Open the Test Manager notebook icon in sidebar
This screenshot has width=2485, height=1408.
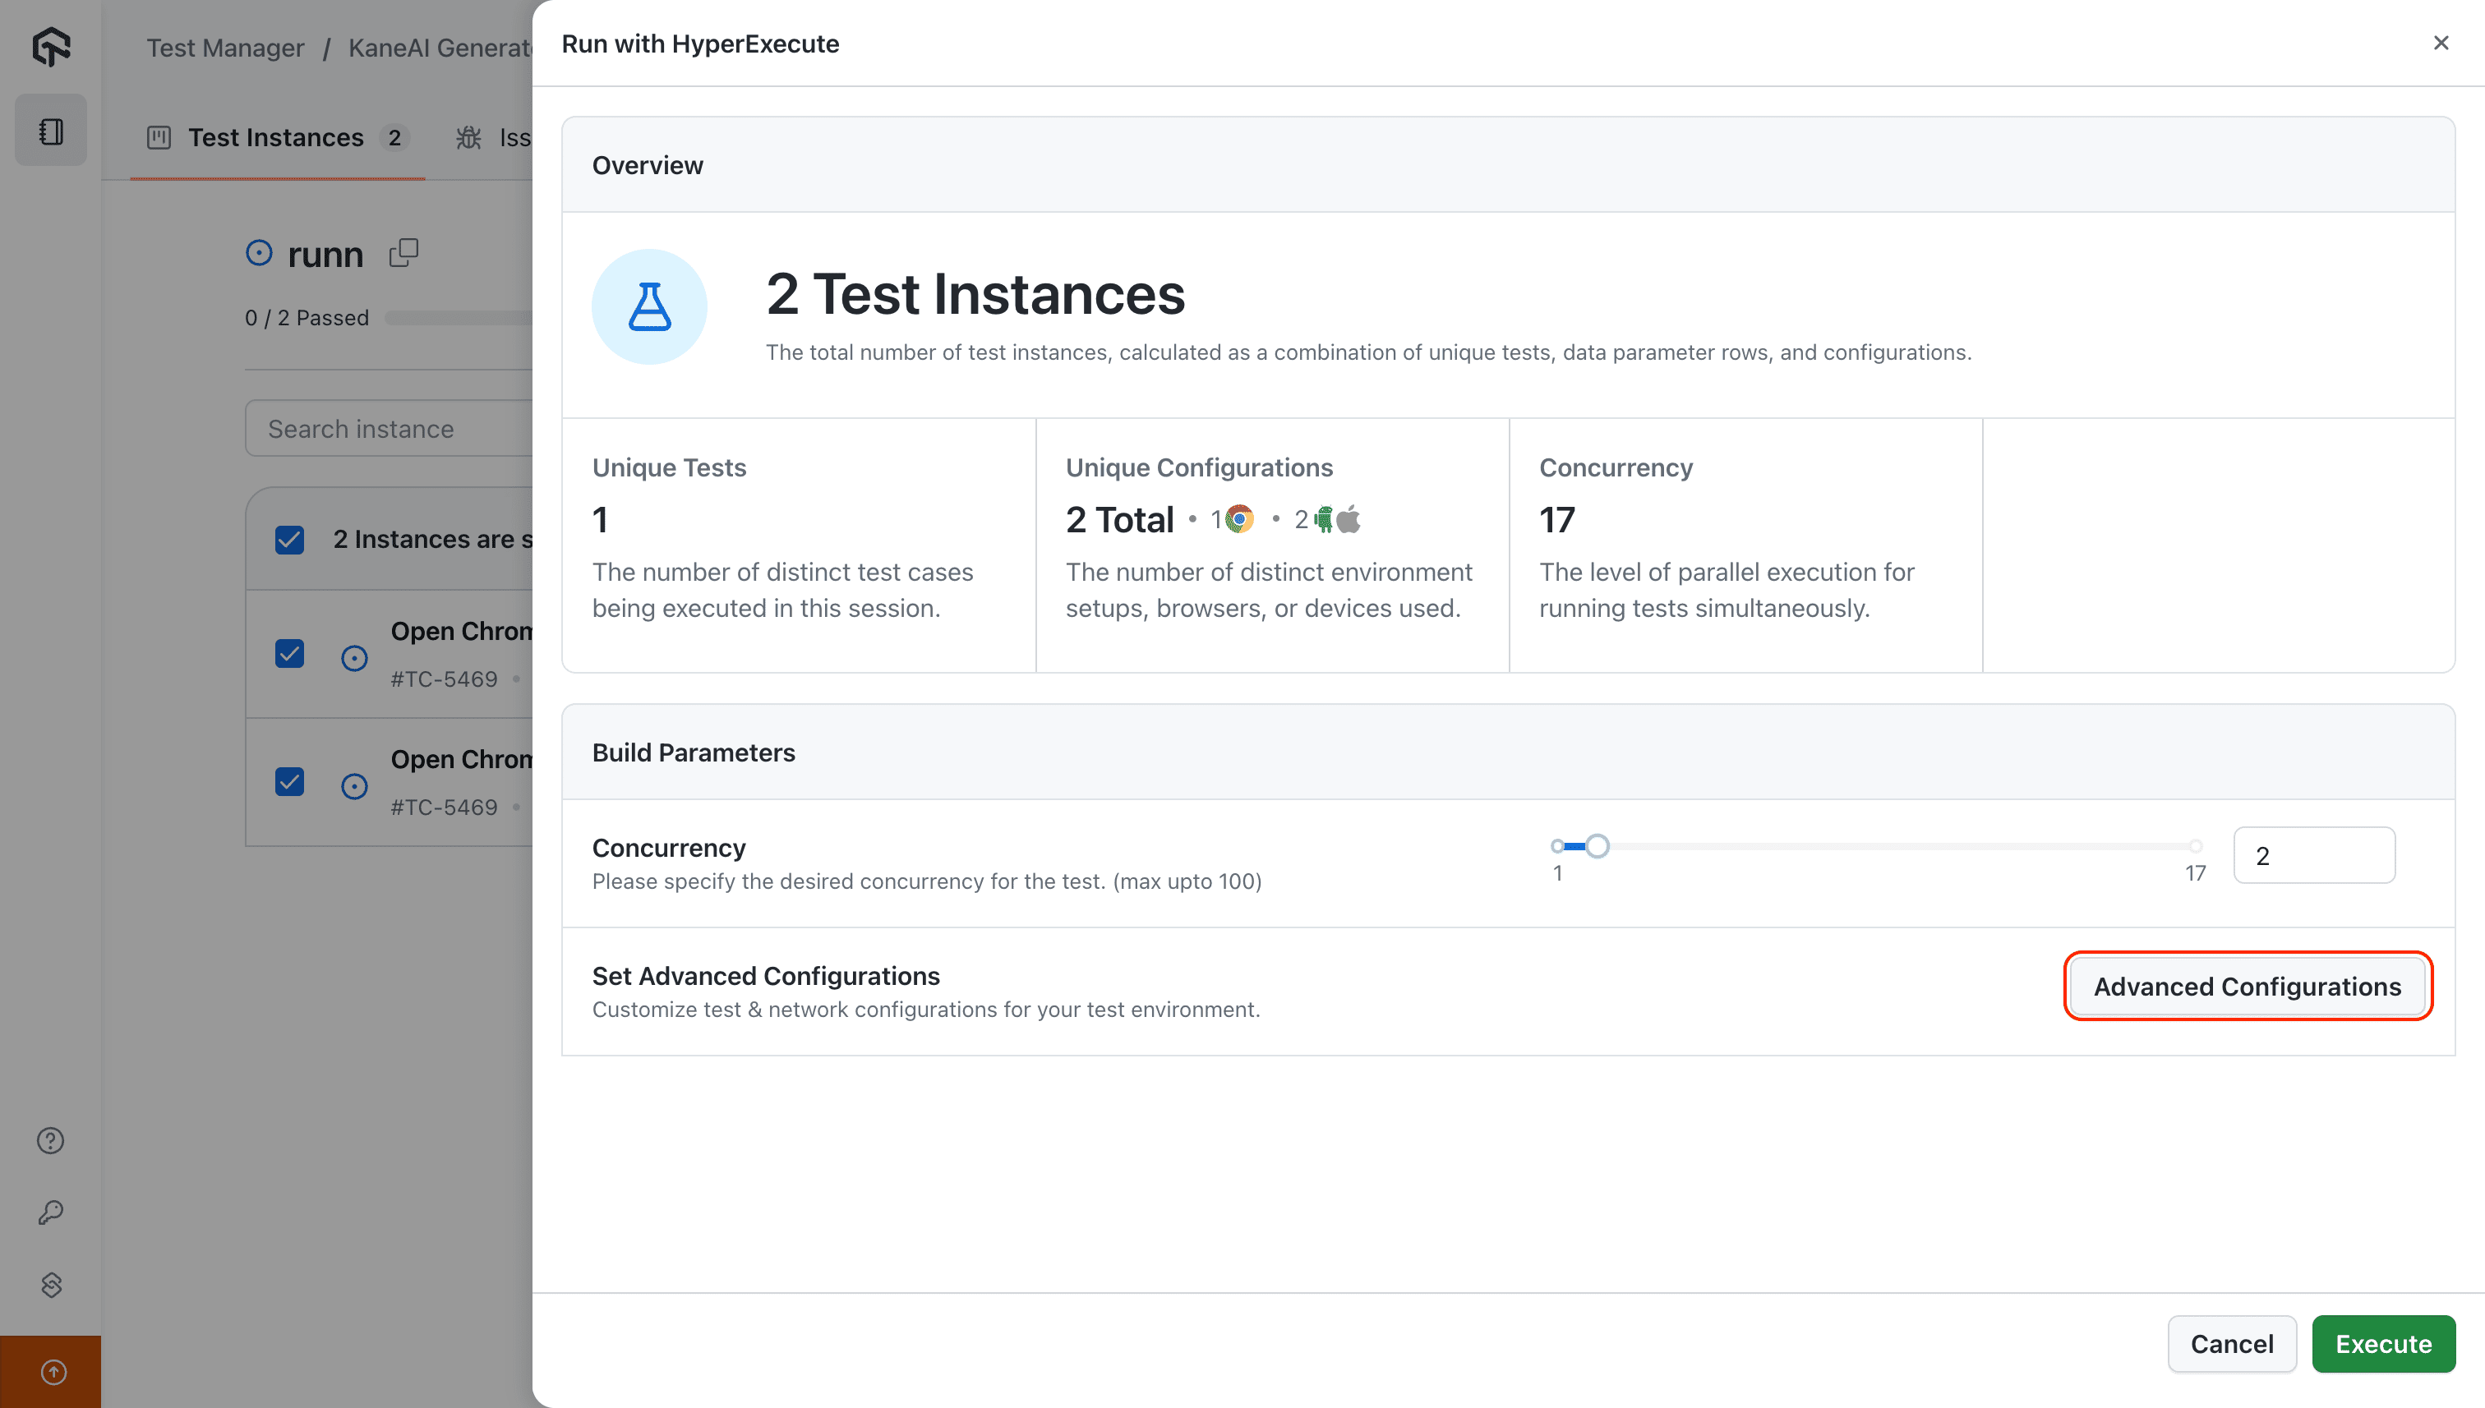point(49,130)
